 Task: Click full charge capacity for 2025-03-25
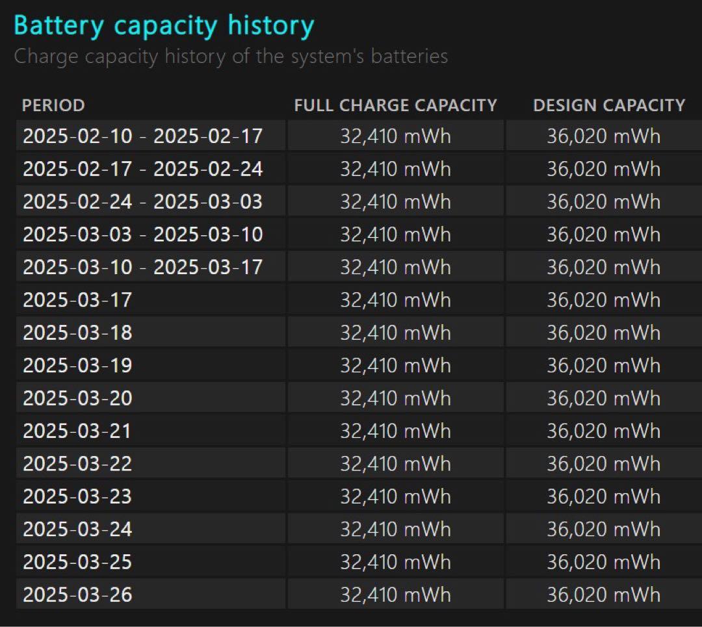tap(395, 562)
